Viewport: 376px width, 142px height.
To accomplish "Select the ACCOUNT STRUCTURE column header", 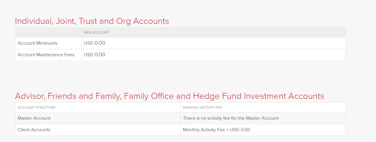I will [37, 107].
